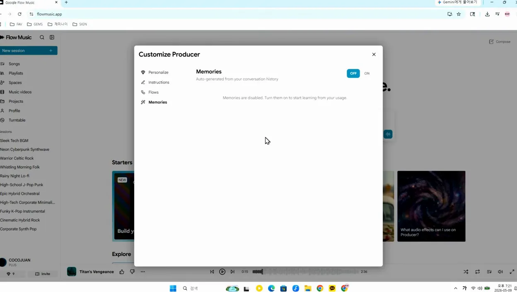
Task: Open Songs in sidebar
Action: coord(14,64)
